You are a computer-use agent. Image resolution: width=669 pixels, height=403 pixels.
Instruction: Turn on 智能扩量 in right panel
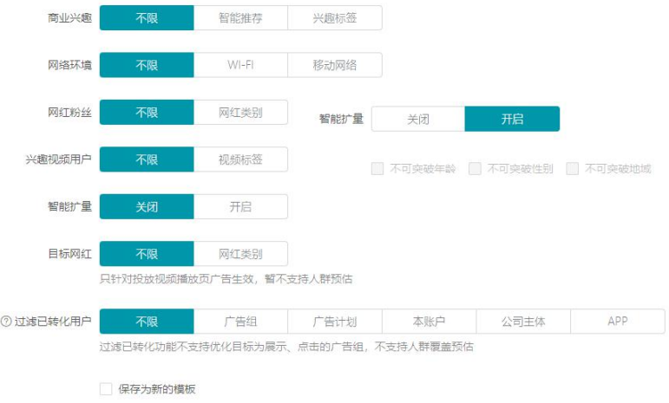click(513, 119)
